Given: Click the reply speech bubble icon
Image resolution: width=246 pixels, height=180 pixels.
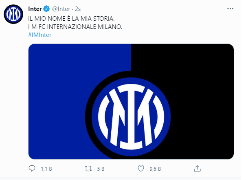Looking at the screenshot, I should [33, 168].
